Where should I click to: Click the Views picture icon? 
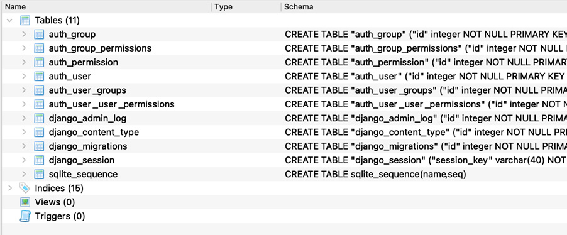click(25, 202)
